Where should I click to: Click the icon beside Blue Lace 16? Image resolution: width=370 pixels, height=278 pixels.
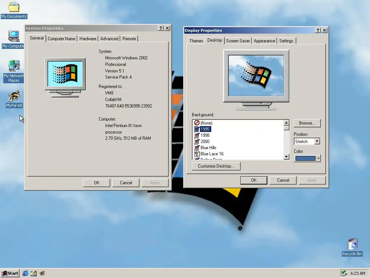click(x=197, y=153)
